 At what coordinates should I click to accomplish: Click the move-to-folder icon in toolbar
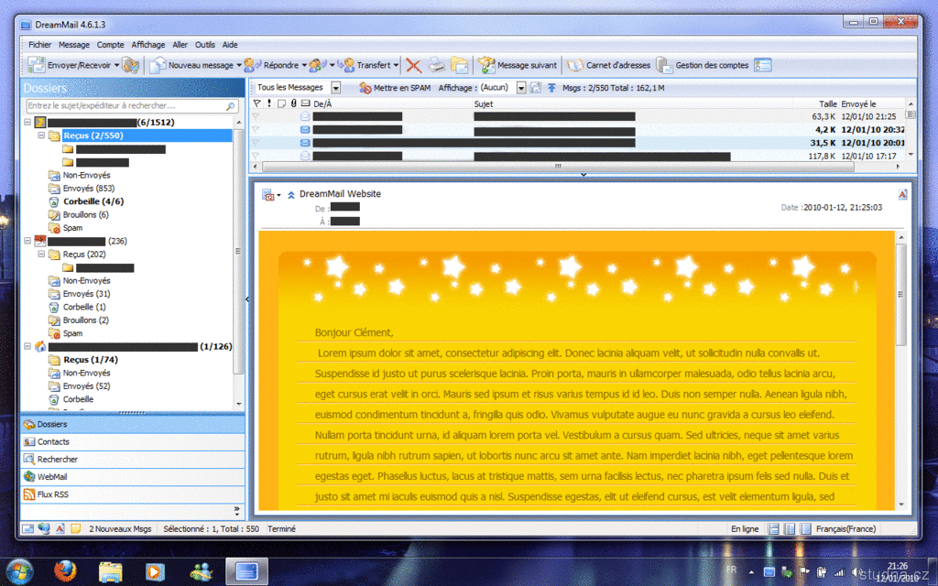[x=460, y=65]
